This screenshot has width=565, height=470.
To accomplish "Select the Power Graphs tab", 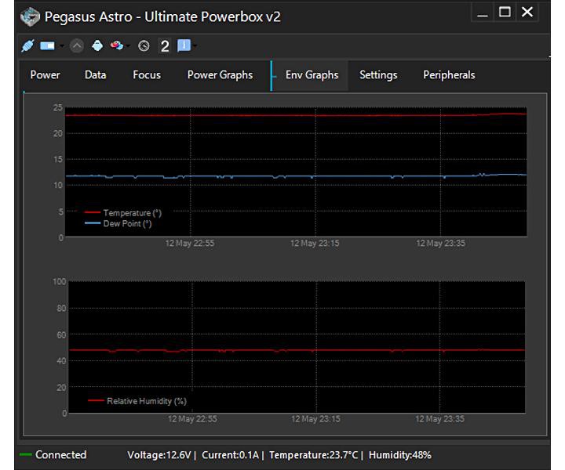I will (220, 75).
